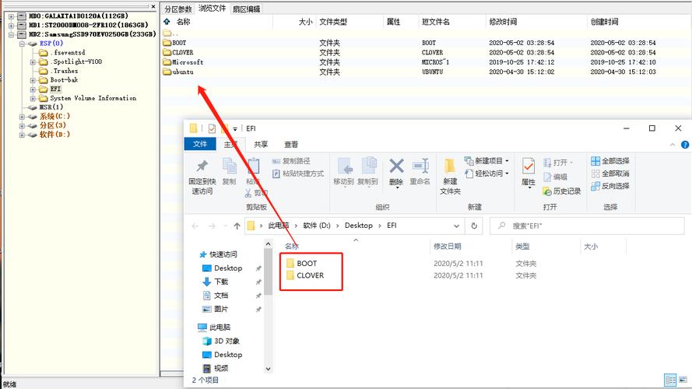Click Paste shortcut (粘贴快捷方式)
Viewport: 692px width, 389px height.
click(298, 173)
